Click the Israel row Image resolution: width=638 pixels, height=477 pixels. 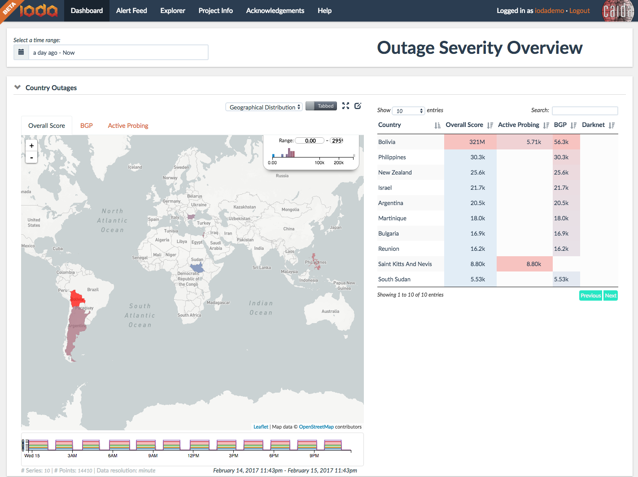click(498, 188)
